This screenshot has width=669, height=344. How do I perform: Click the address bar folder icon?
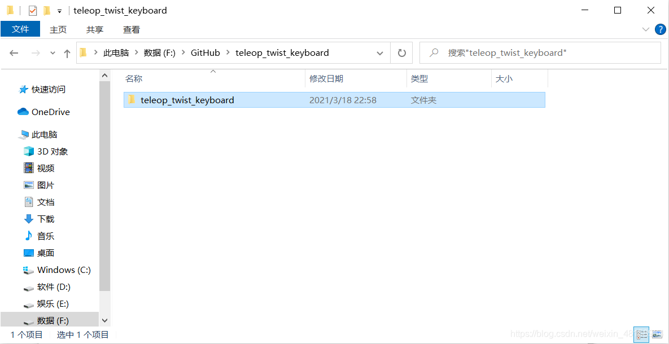point(83,52)
